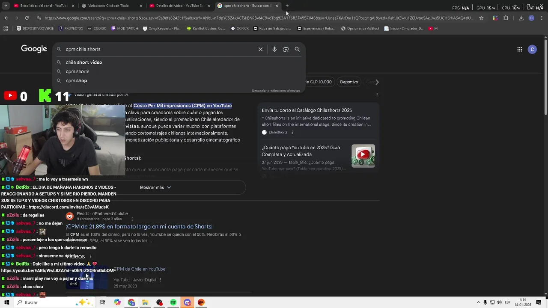This screenshot has height=308, width=548.
Task: Close the 'cpm chile shorts' tab
Action: point(277,6)
